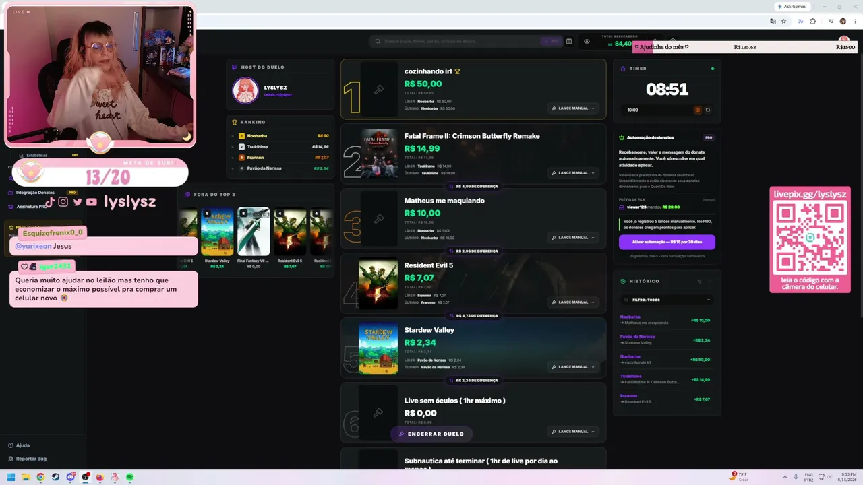
Task: Show hidden icons in the system tray
Action: click(x=785, y=477)
